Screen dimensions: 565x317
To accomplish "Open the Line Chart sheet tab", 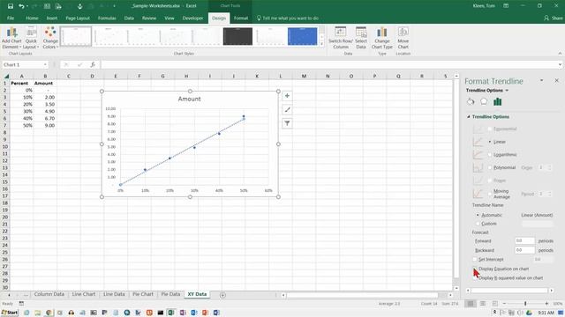I will [84, 294].
